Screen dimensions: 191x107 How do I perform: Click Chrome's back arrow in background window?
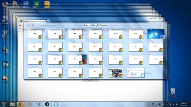[20, 26]
